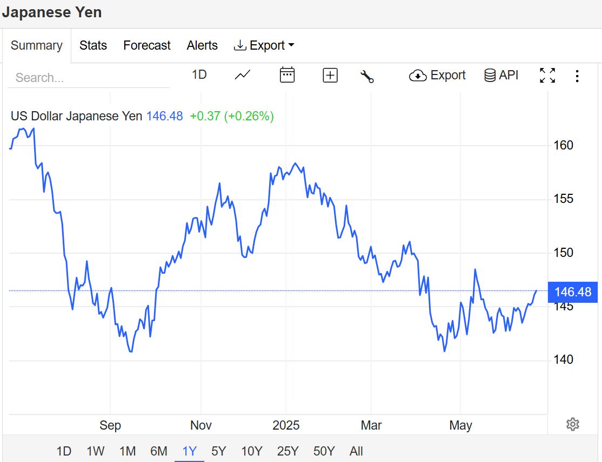Expand the Export dropdown in tab bar
This screenshot has height=462, width=602.
(x=264, y=45)
